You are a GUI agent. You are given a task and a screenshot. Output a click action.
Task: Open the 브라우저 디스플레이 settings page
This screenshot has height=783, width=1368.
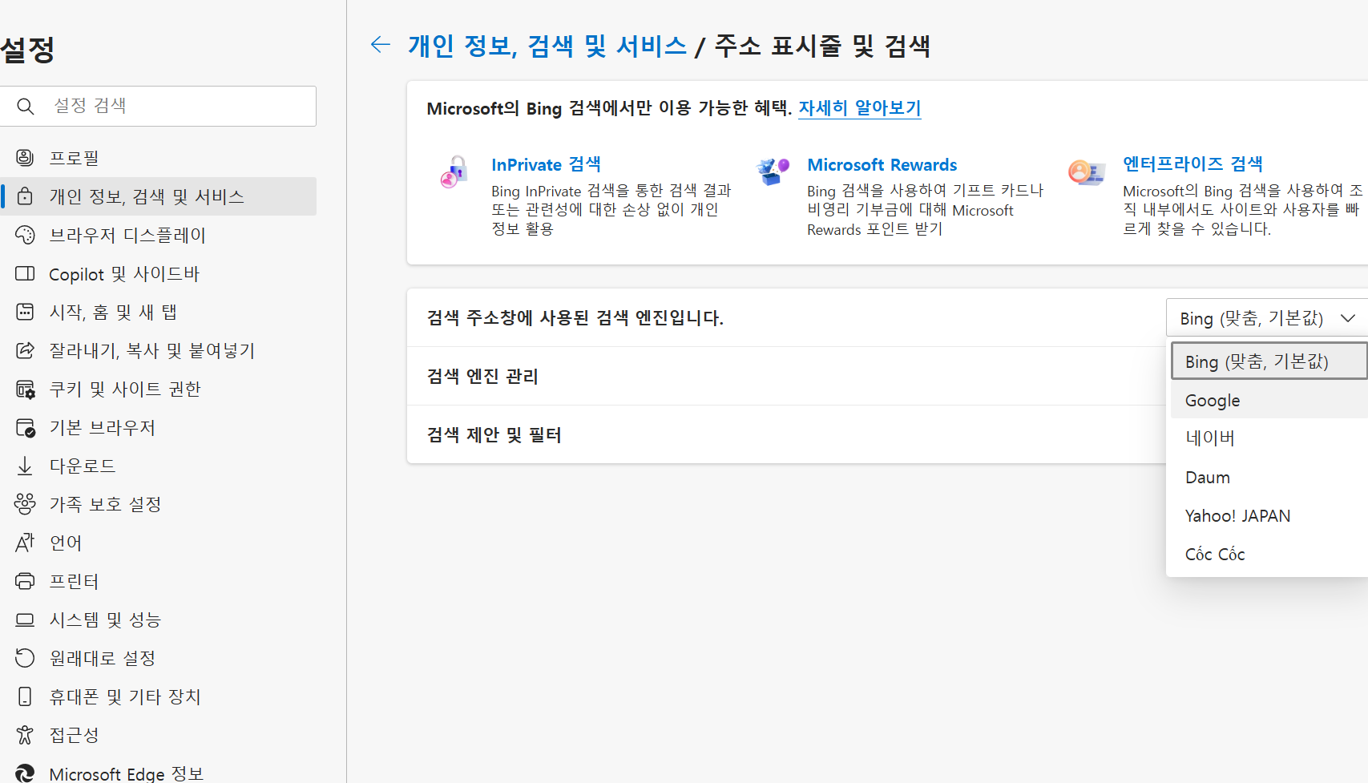click(158, 235)
